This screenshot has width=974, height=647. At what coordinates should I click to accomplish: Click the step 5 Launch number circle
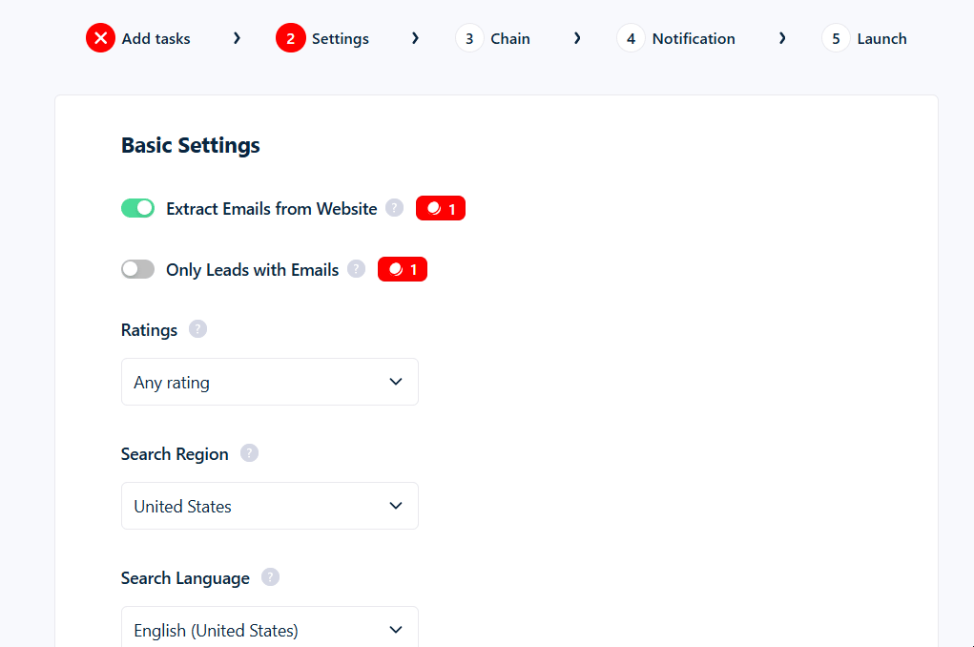[x=836, y=38]
